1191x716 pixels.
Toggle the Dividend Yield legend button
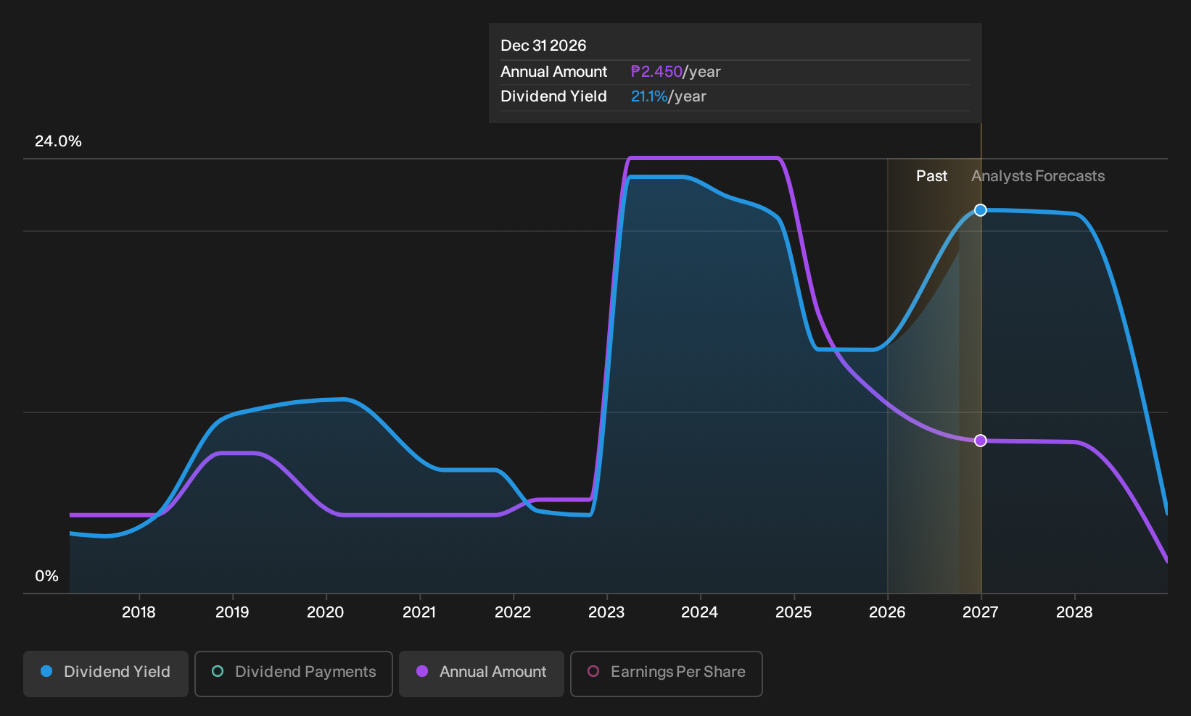(106, 674)
